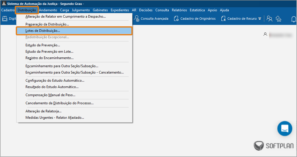Image resolution: width=297 pixels, height=157 pixels.
Task: Open Resultado do Estudo Automático
Action: click(x=74, y=87)
